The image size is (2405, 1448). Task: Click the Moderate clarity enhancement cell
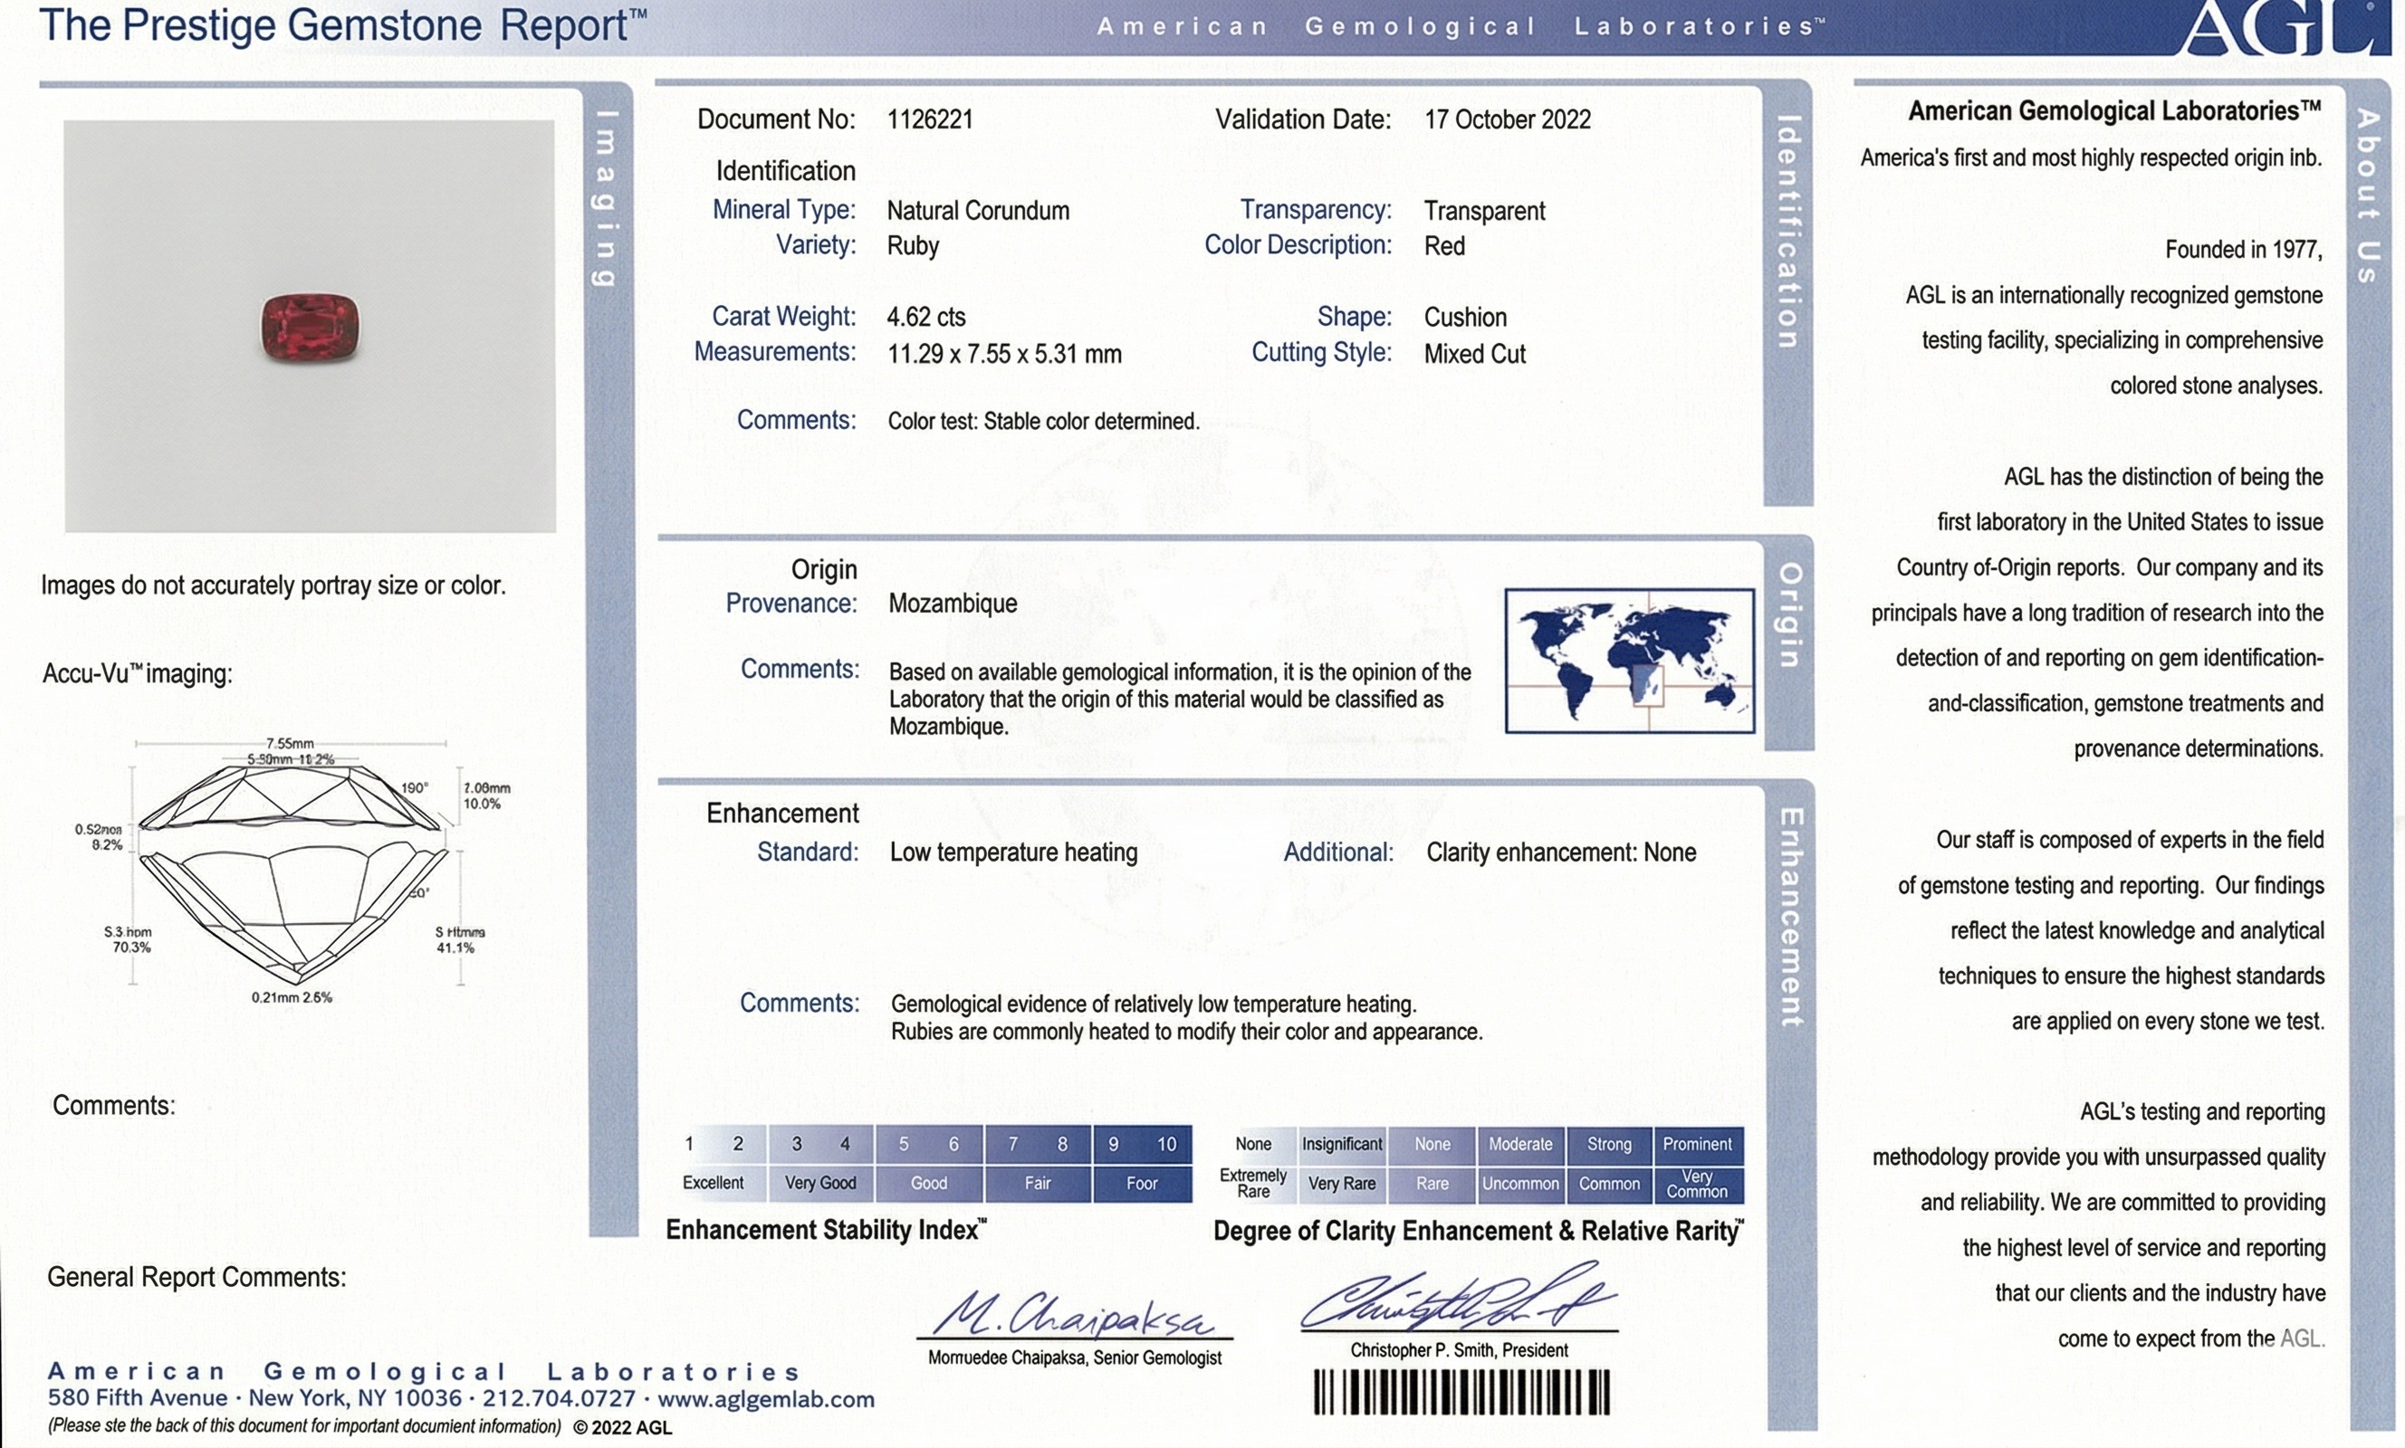coord(1519,1144)
